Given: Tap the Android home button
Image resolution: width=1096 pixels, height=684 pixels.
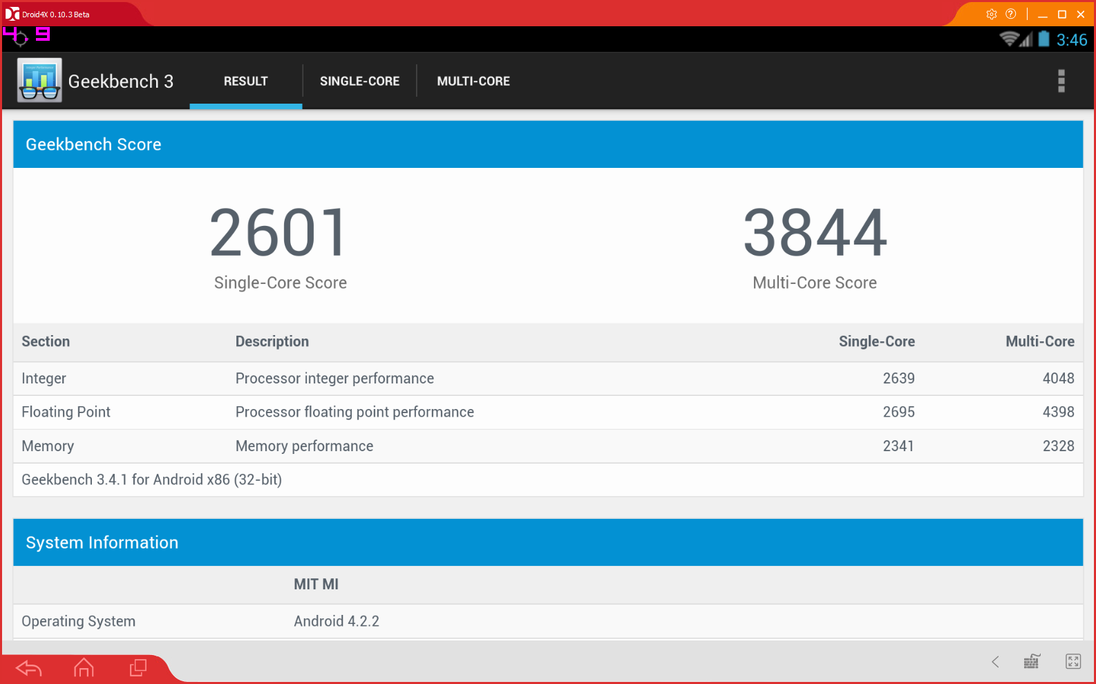Looking at the screenshot, I should pyautogui.click(x=84, y=667).
